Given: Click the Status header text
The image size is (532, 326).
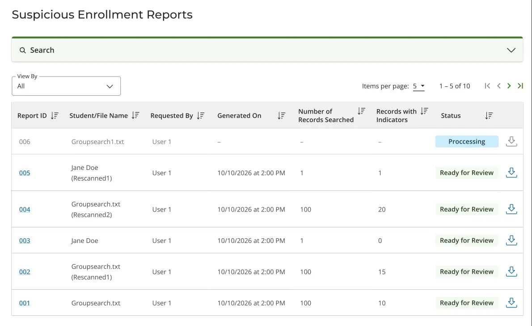Looking at the screenshot, I should click(x=451, y=116).
